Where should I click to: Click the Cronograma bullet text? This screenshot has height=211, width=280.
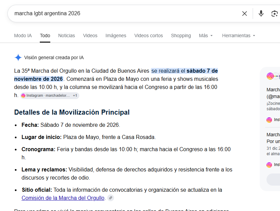point(126,154)
